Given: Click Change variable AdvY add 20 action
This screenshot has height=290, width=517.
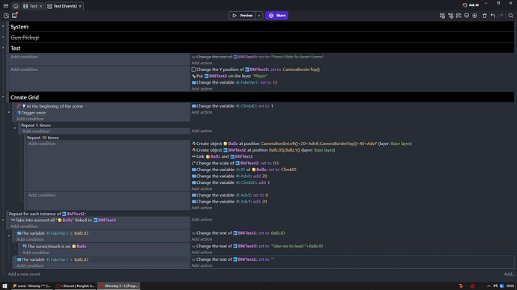Looking at the screenshot, I should click(229, 202).
